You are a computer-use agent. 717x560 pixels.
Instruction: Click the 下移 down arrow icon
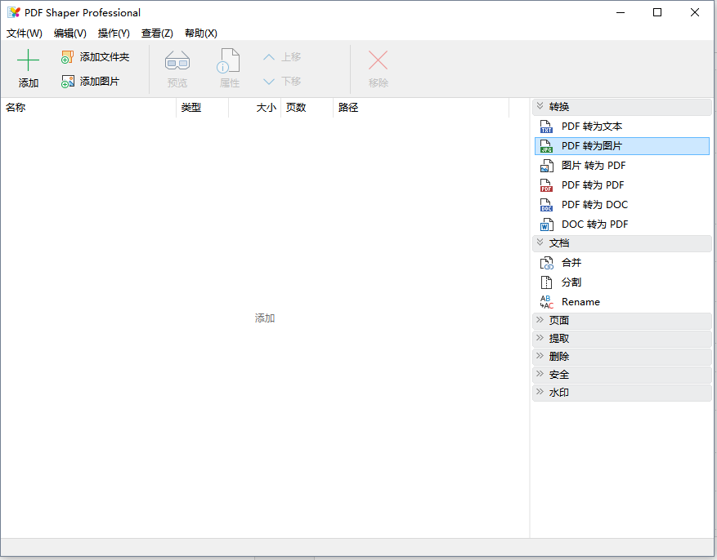click(269, 82)
